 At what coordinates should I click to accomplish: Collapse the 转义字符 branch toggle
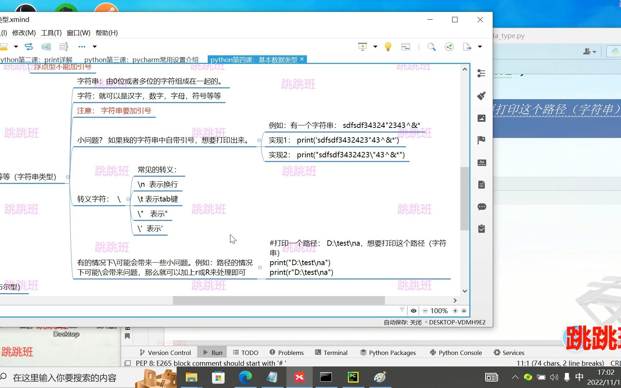pyautogui.click(x=128, y=199)
